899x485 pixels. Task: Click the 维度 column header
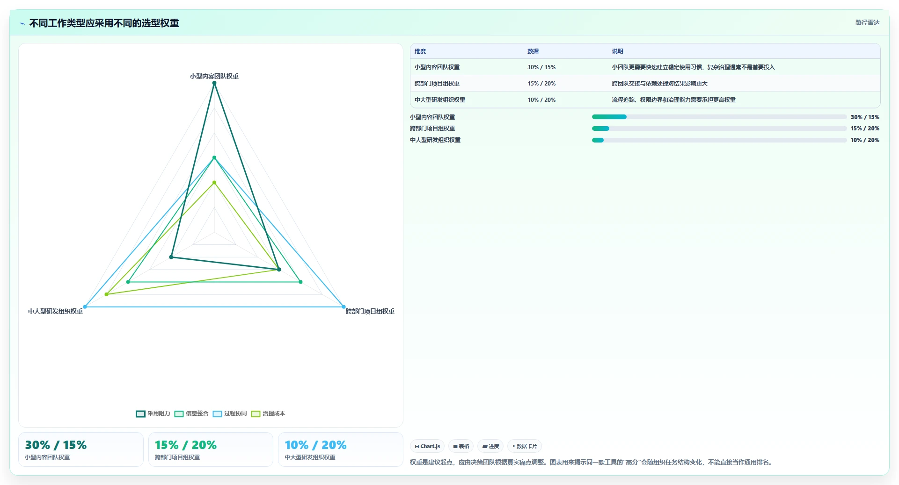pyautogui.click(x=420, y=51)
